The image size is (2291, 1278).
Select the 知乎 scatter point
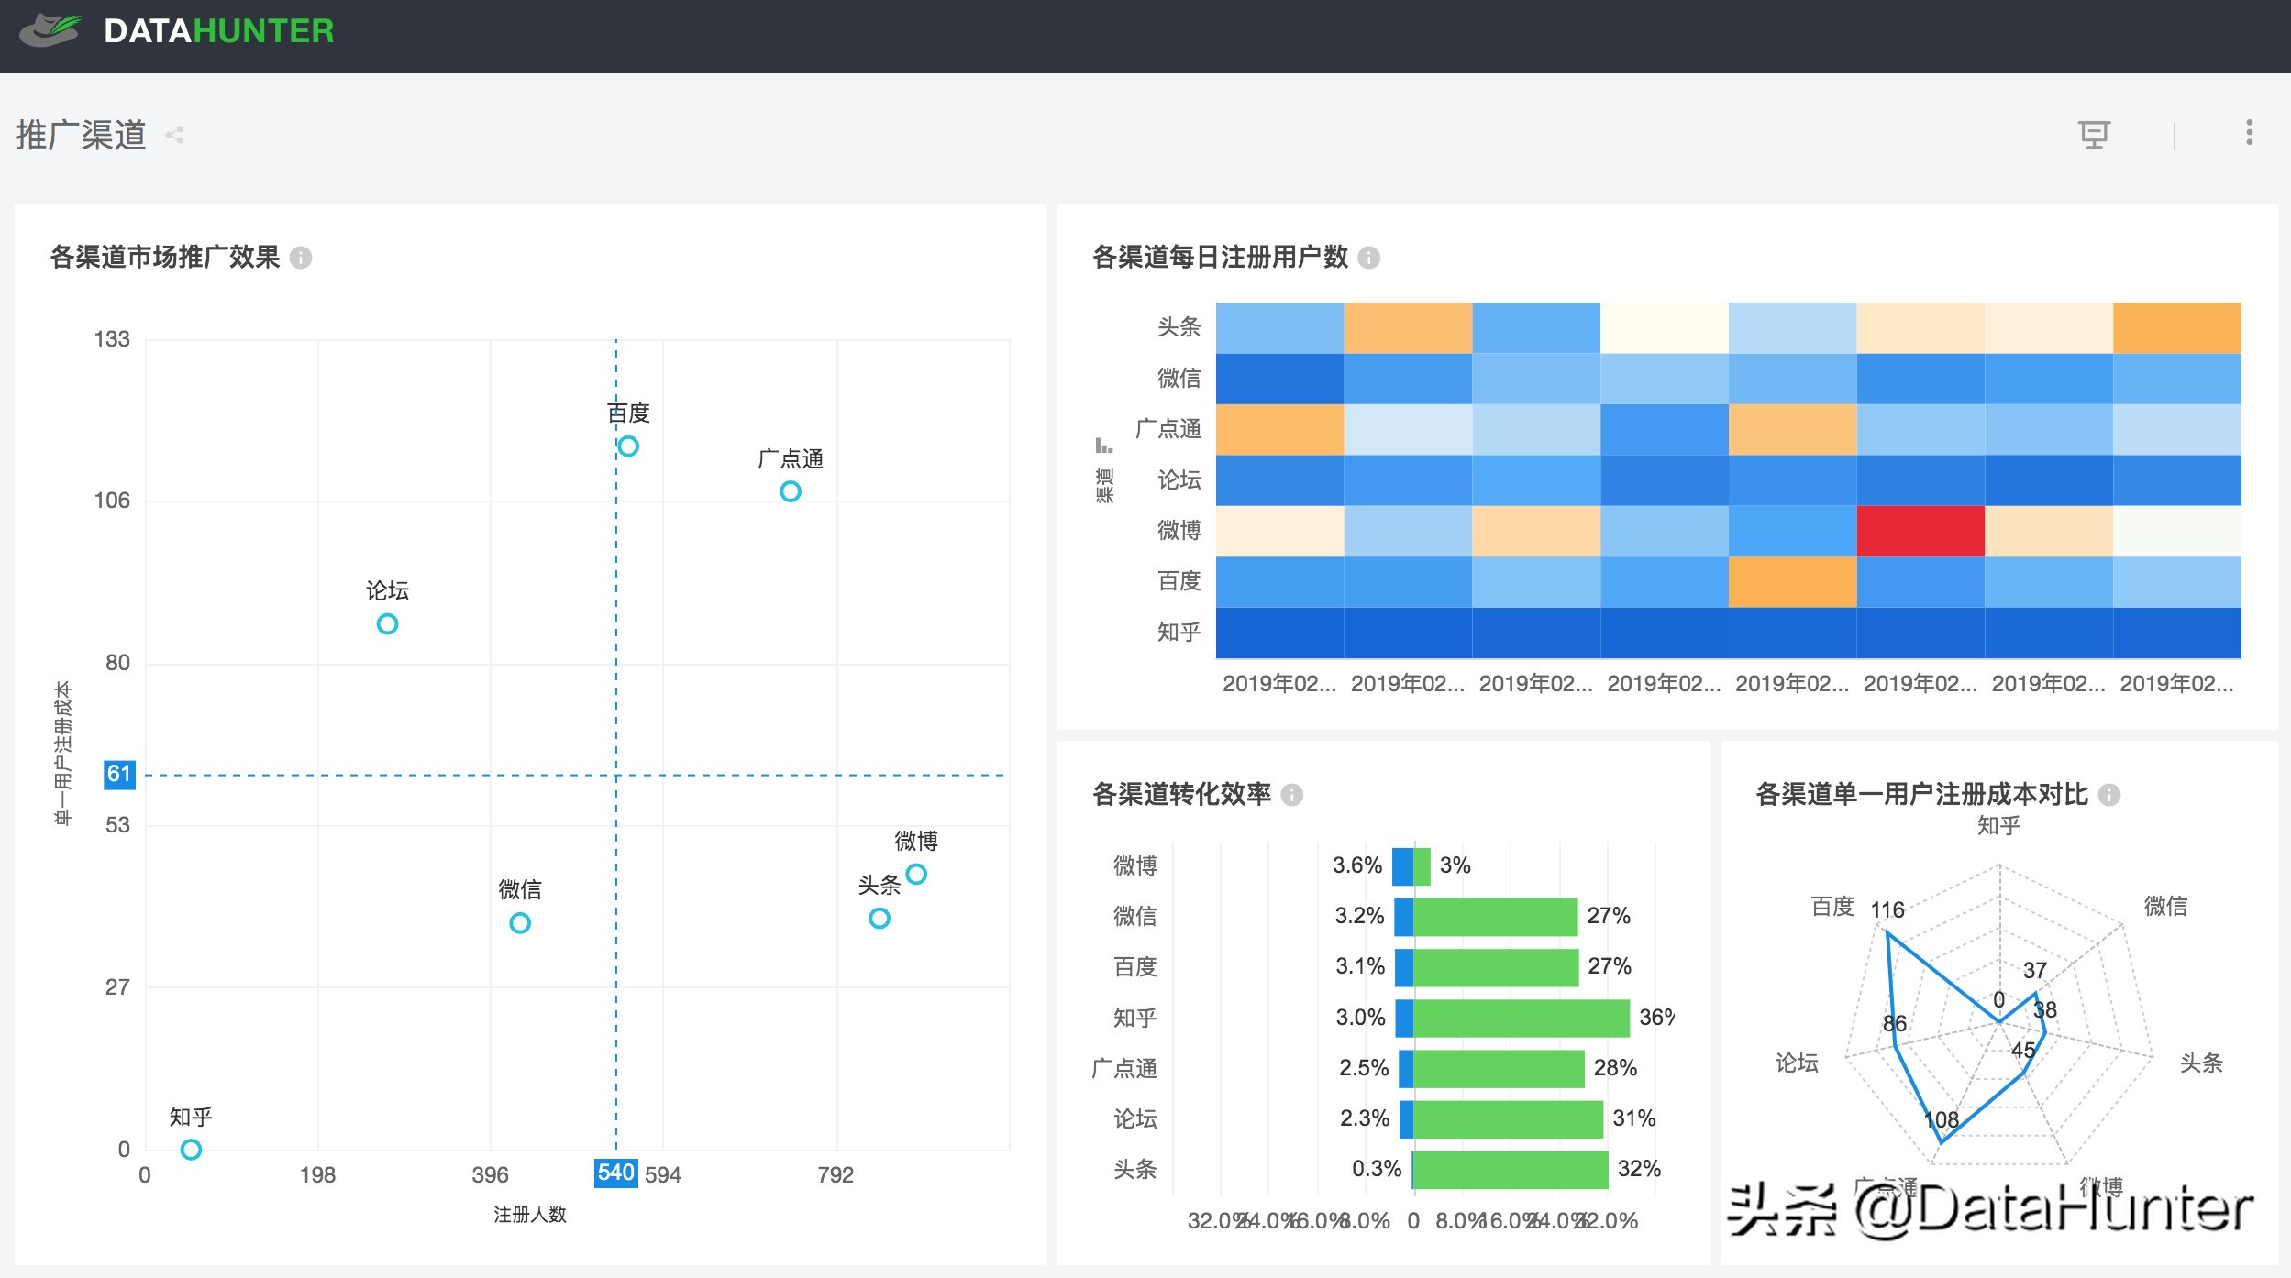click(x=191, y=1149)
